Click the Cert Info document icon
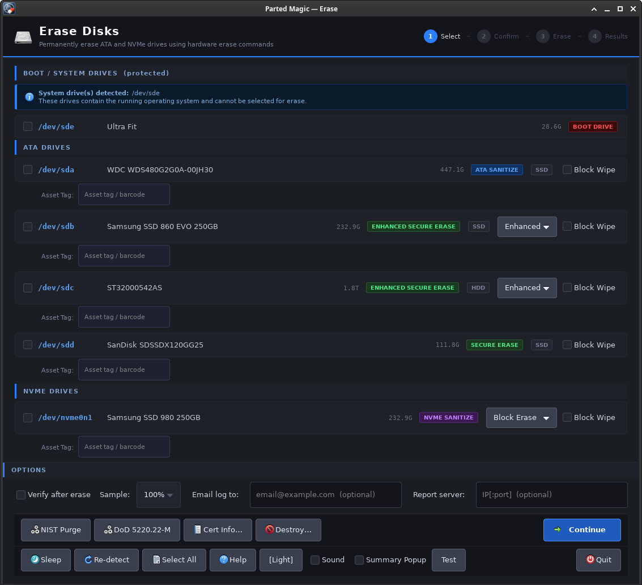 pos(197,529)
